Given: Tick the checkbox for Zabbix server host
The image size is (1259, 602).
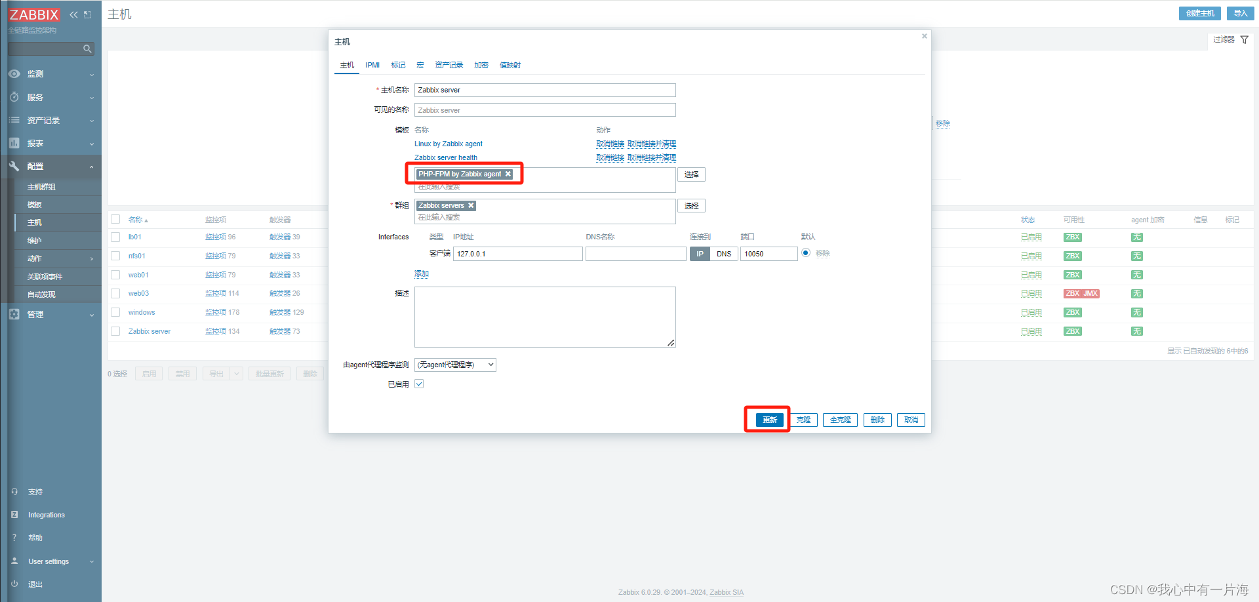Looking at the screenshot, I should click(115, 331).
